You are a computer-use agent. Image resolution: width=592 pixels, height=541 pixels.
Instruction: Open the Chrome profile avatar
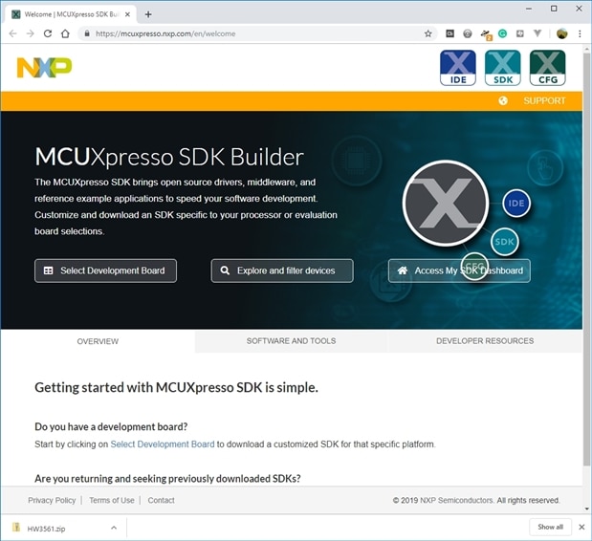point(561,33)
